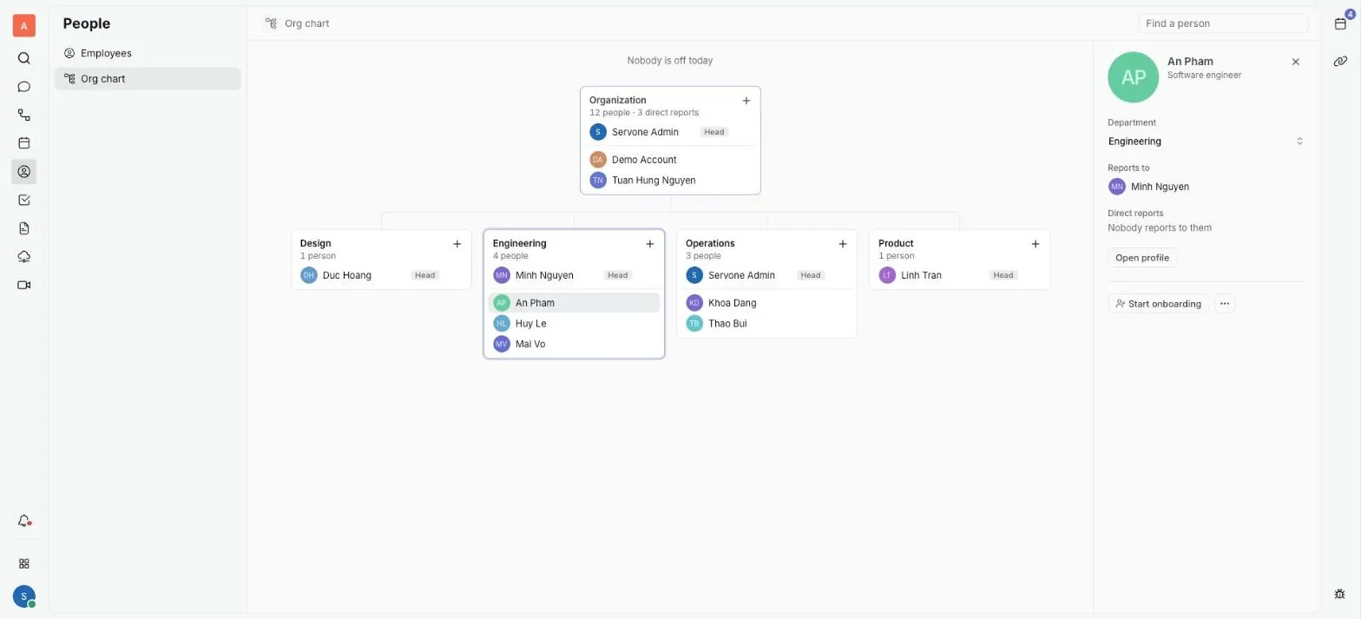
Task: Open the right-rail calendar icon with badge
Action: (x=1340, y=23)
